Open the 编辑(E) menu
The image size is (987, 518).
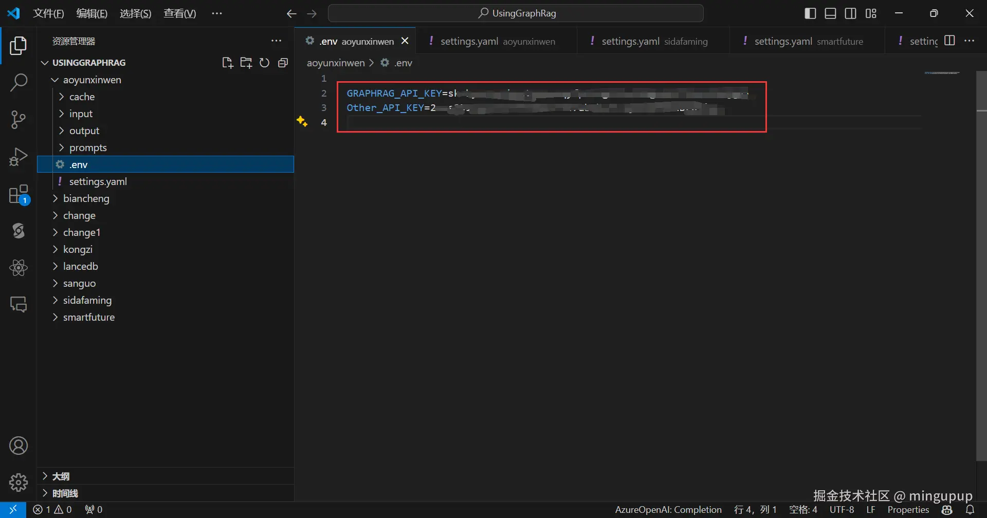92,14
